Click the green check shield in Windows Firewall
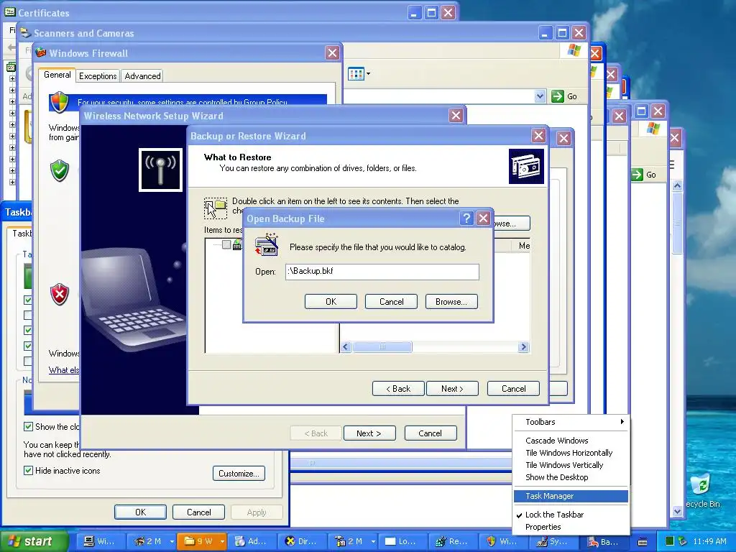This screenshot has height=552, width=736. click(x=60, y=170)
